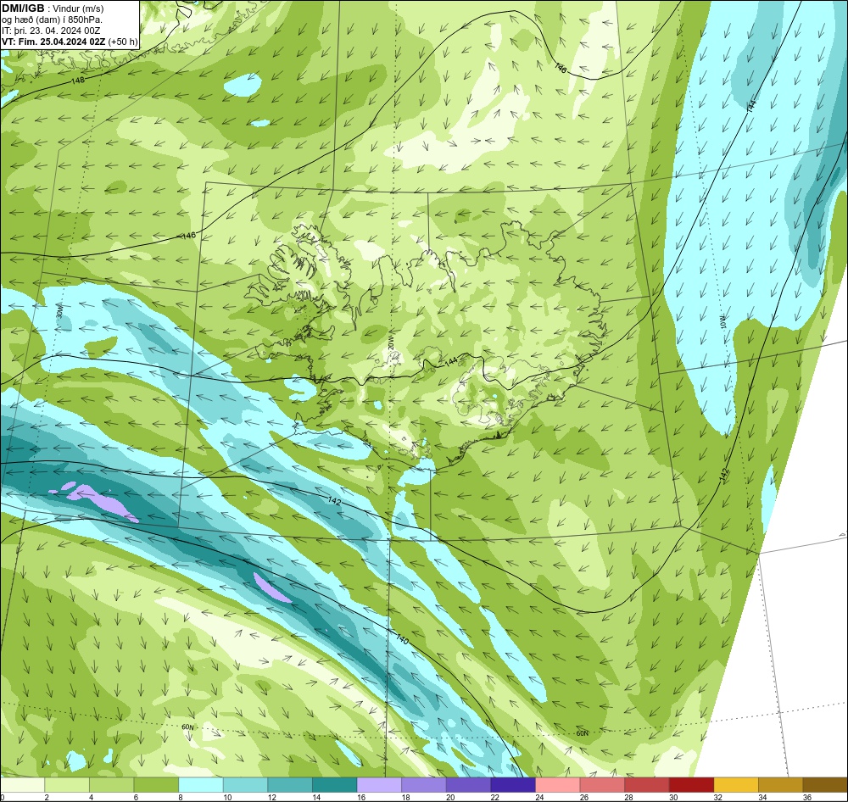This screenshot has height=802, width=848.
Task: Click the legend value "8"
Action: point(180,797)
